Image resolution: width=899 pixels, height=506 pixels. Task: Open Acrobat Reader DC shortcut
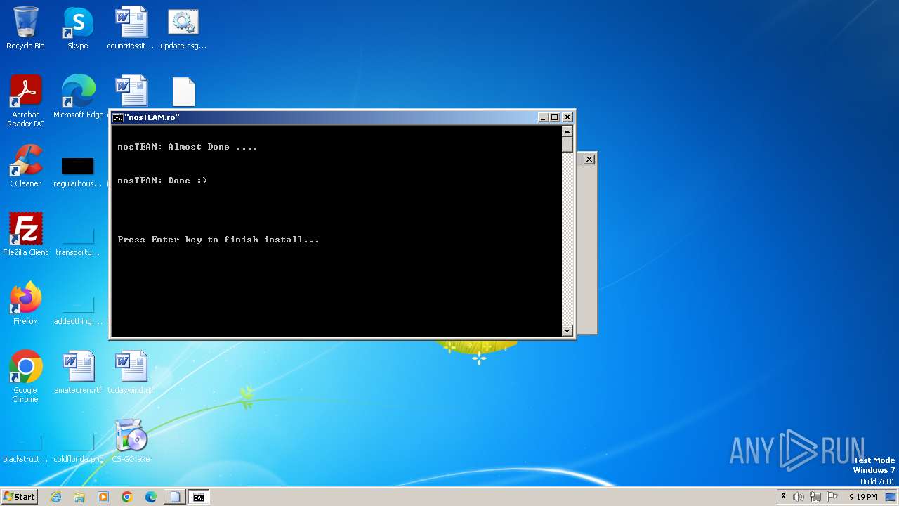tap(25, 101)
